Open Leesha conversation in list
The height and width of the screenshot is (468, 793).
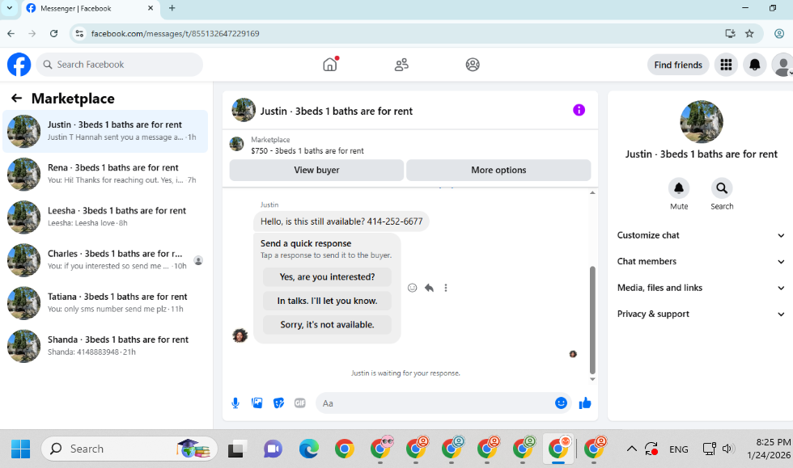coord(105,217)
